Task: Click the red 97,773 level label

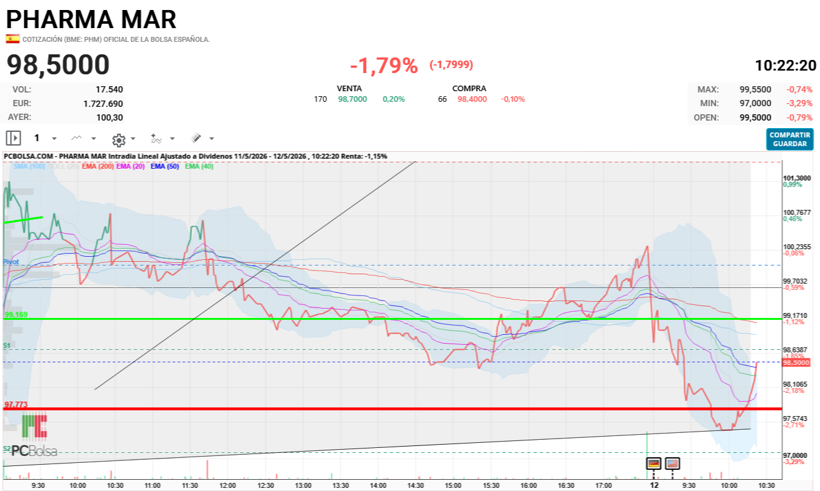Action: pyautogui.click(x=16, y=405)
